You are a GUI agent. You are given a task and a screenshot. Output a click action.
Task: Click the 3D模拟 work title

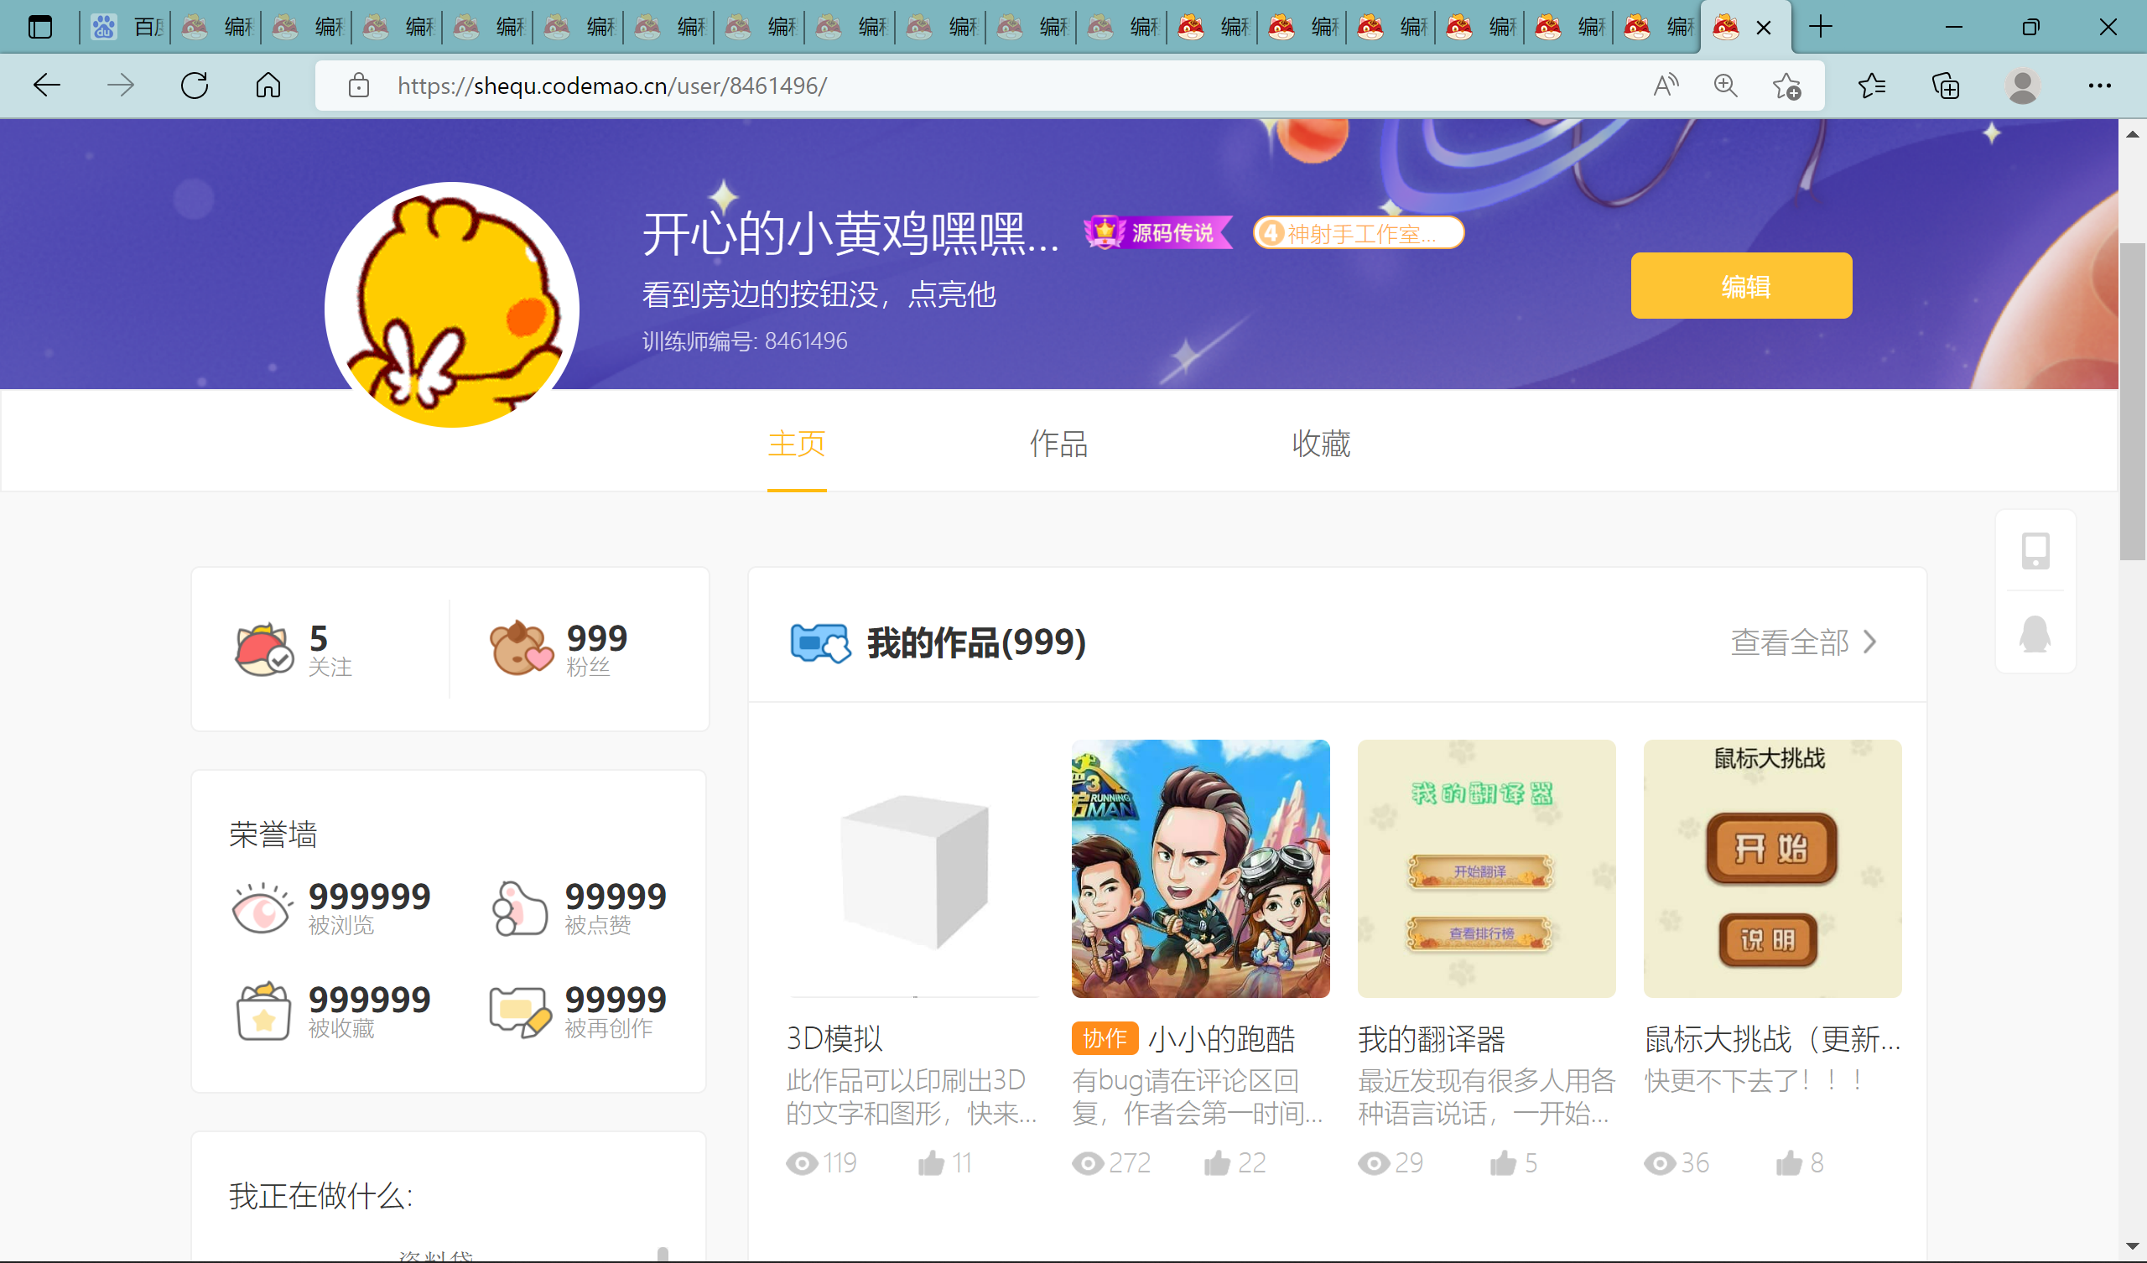(x=834, y=1039)
